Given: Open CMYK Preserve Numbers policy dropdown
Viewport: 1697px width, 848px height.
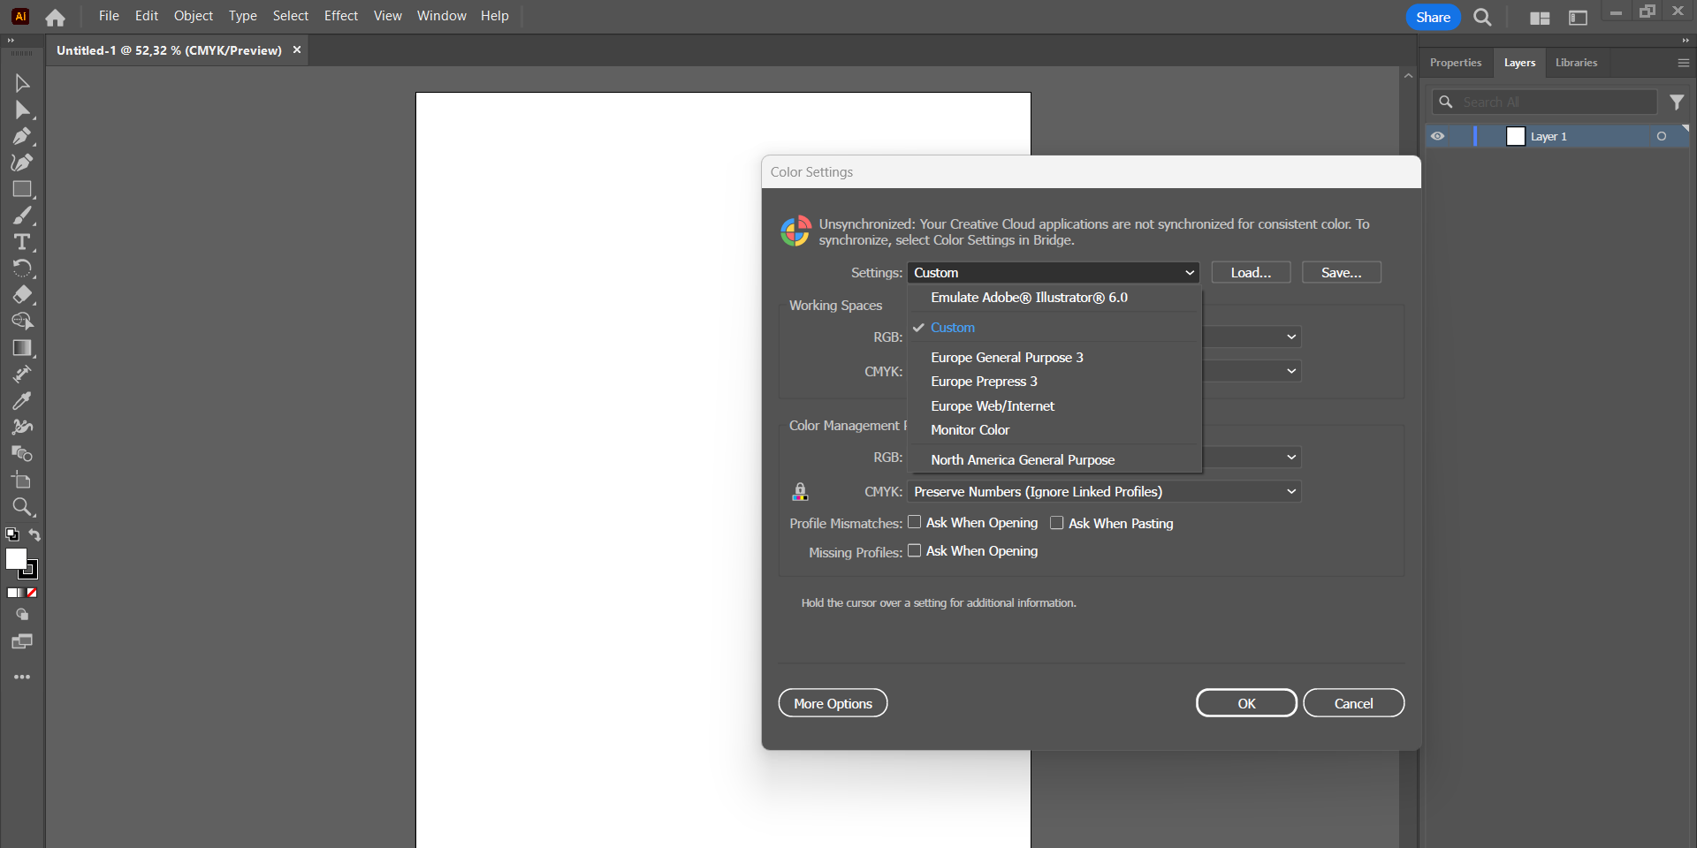Looking at the screenshot, I should [x=1104, y=491].
